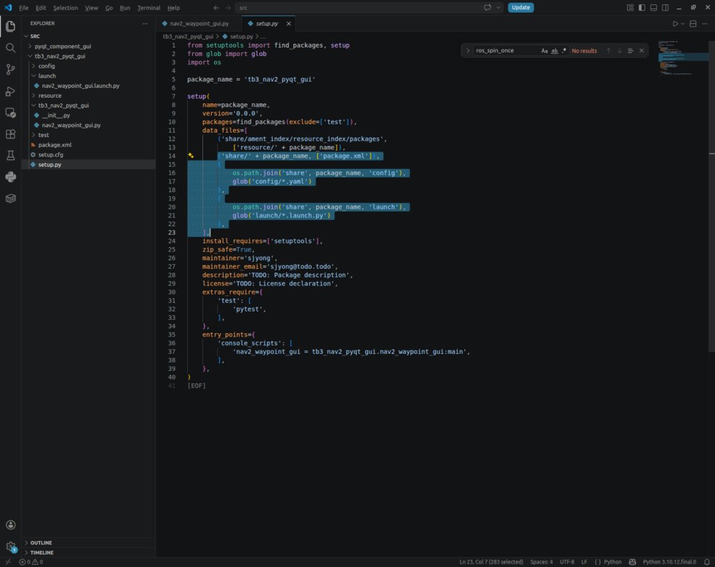Screen dimensions: 715x567
Task: Go to previous match arrow in find widget
Action: tap(608, 51)
